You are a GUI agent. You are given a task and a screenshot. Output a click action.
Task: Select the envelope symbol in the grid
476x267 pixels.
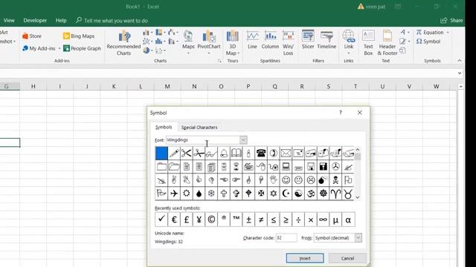pos(286,154)
